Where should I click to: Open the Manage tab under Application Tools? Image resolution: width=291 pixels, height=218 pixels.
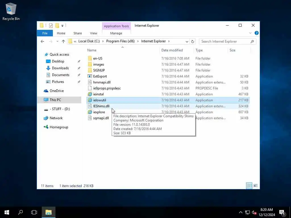pos(116,33)
